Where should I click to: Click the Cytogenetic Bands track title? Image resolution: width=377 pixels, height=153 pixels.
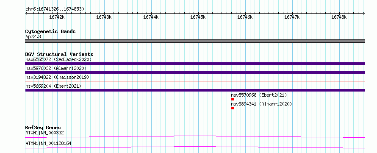point(50,31)
